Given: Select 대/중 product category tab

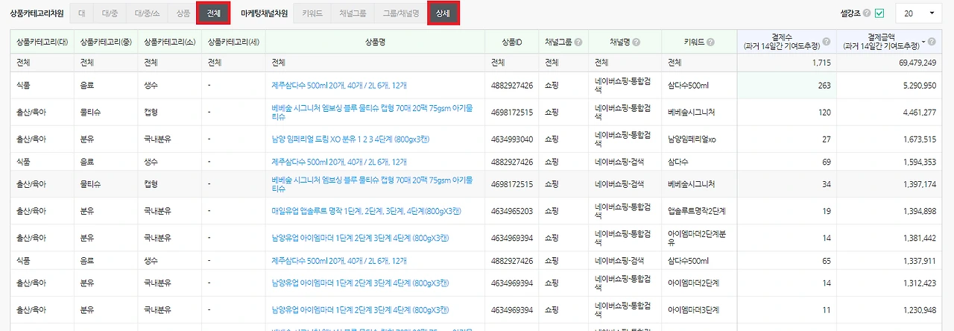Looking at the screenshot, I should [110, 13].
